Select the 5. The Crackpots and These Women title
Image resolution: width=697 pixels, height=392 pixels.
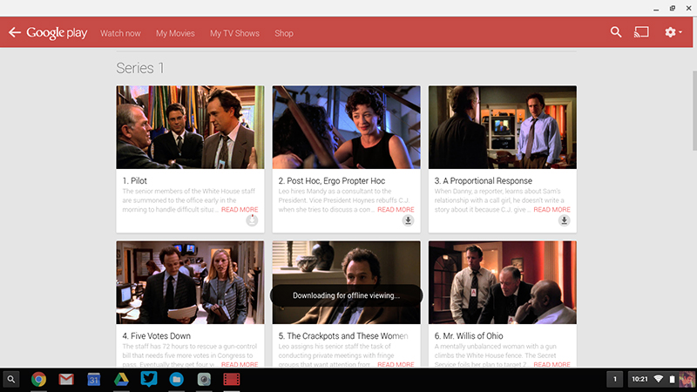(343, 336)
